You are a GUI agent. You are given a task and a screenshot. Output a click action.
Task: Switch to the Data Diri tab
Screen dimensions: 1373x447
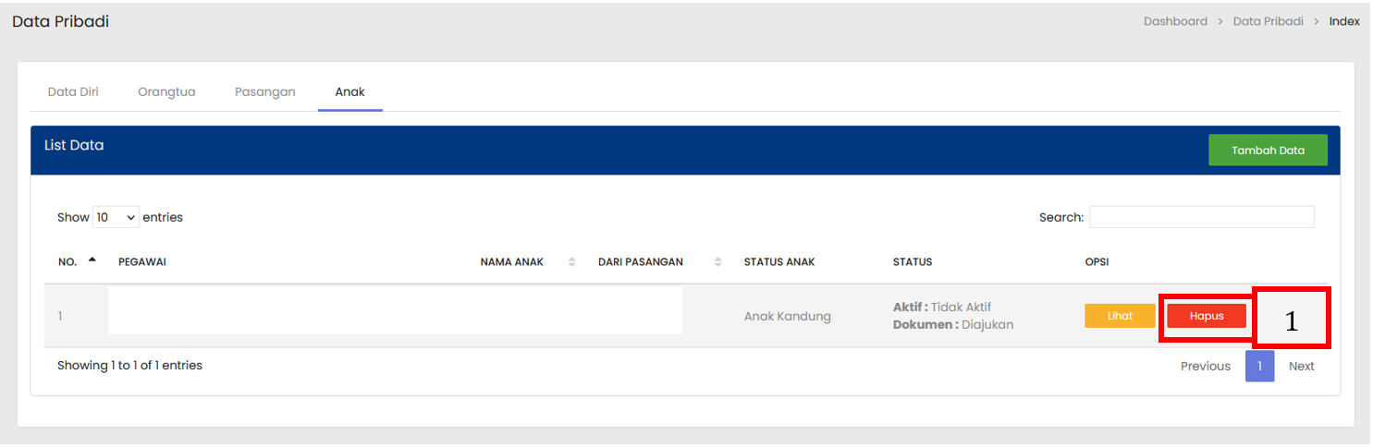pos(73,92)
